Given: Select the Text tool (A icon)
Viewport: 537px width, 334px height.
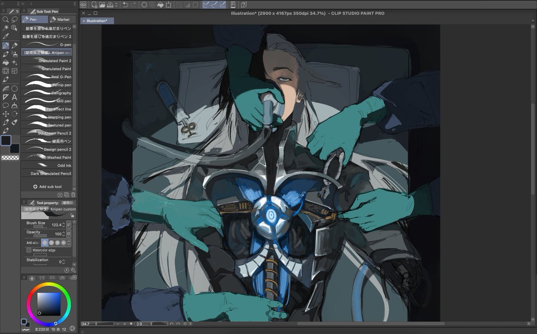Looking at the screenshot, I should 14,97.
